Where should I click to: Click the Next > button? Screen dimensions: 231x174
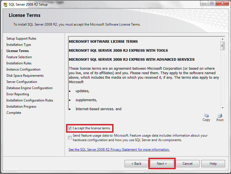pyautogui.click(x=162, y=164)
